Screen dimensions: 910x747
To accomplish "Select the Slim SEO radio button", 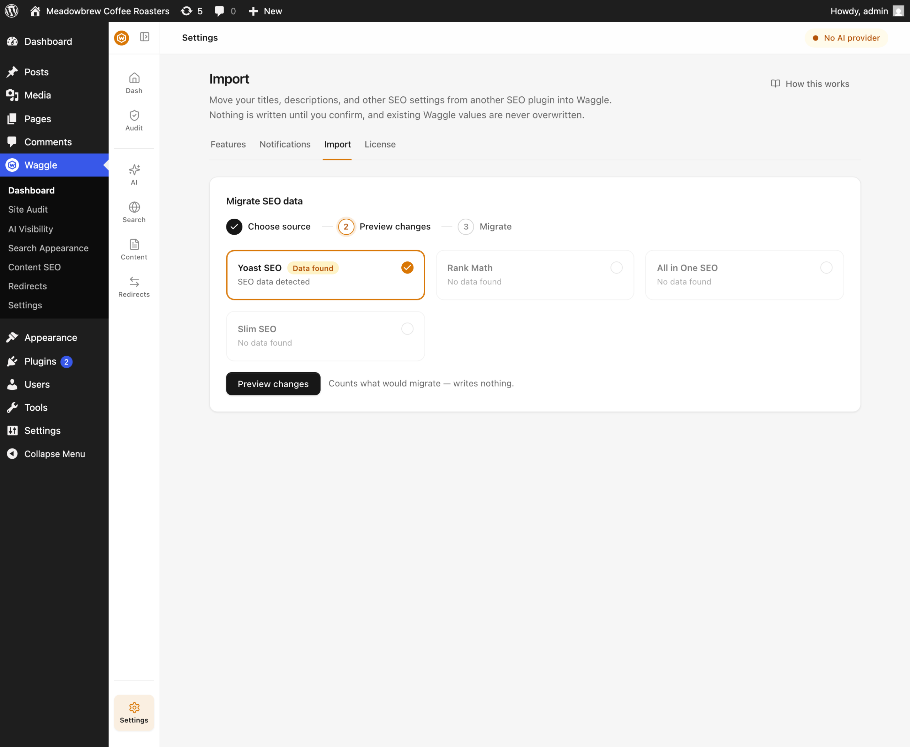I will click(x=407, y=329).
